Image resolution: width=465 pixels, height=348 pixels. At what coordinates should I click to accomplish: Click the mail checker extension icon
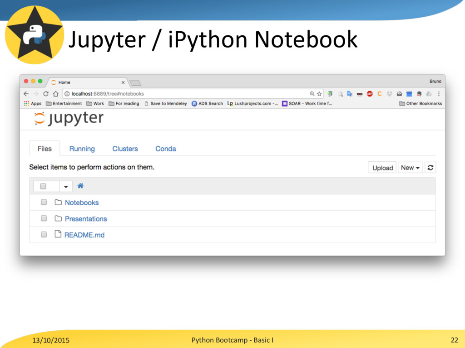click(x=400, y=94)
